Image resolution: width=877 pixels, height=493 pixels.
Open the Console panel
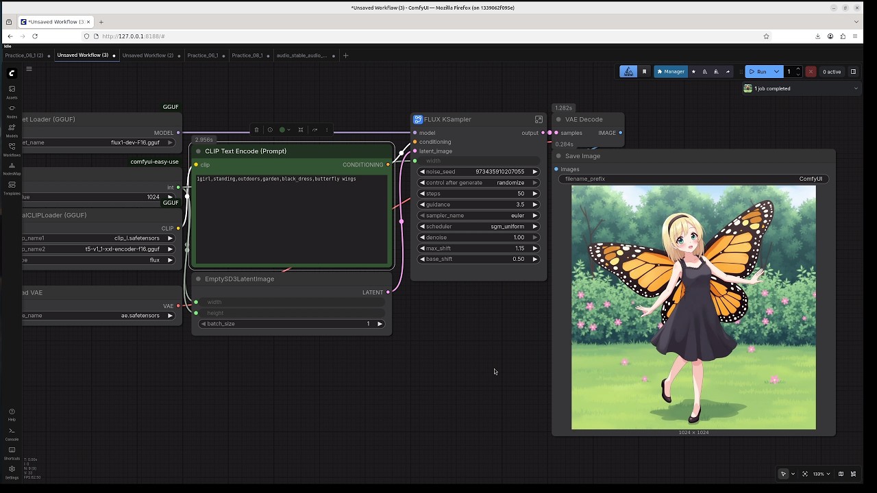pyautogui.click(x=12, y=433)
